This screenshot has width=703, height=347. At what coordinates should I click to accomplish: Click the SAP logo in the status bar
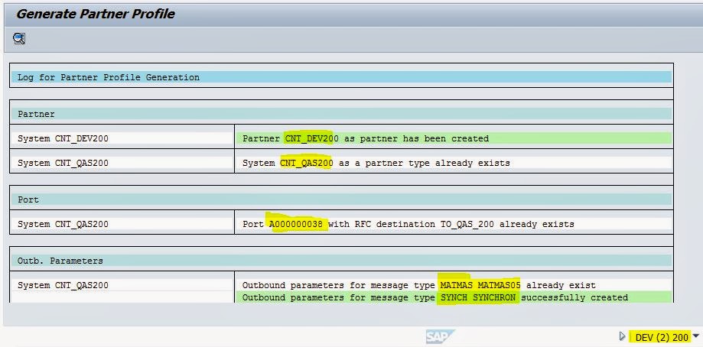441,336
